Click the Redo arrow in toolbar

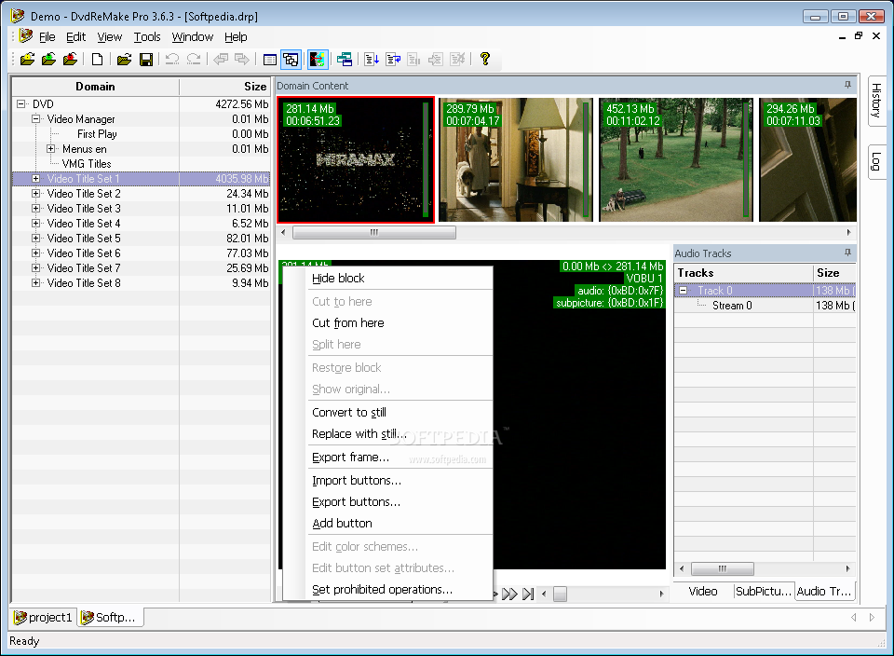[194, 59]
